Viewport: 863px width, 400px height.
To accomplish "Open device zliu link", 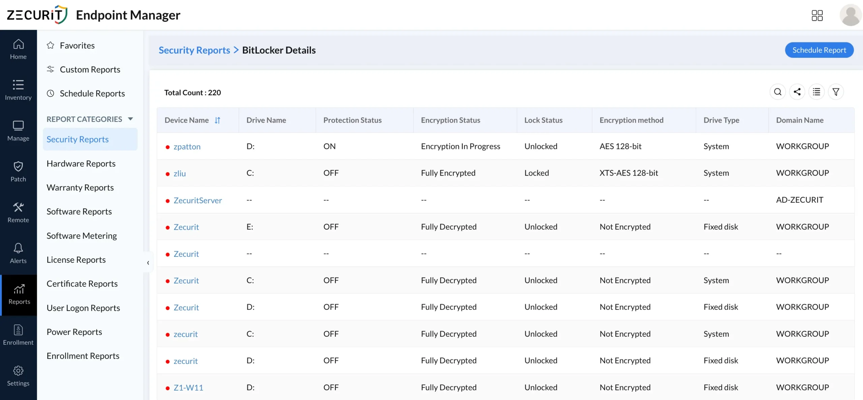I will click(180, 173).
